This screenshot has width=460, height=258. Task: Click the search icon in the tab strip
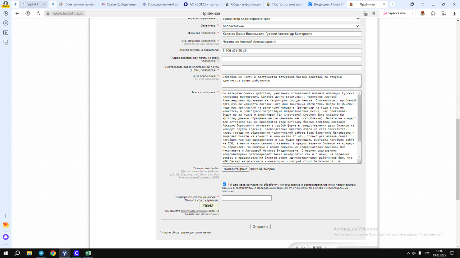click(x=53, y=4)
